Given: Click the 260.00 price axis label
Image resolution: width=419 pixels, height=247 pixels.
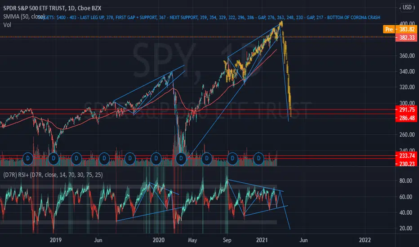Looking at the screenshot, I should [x=407, y=135].
